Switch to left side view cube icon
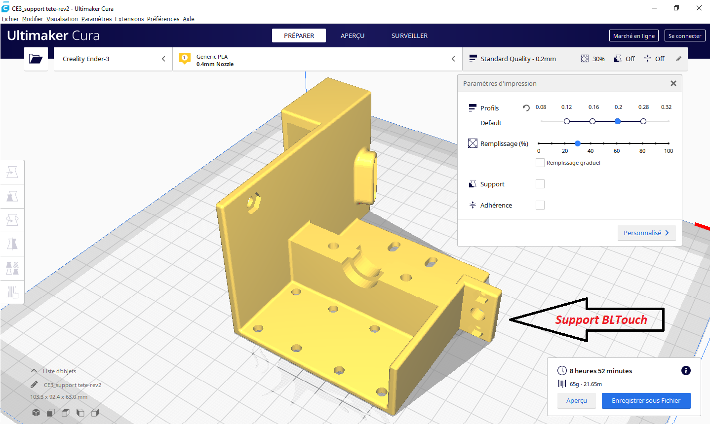710x424 pixels. [80, 413]
